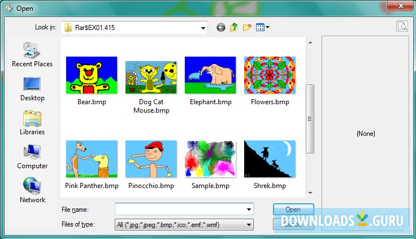
Task: Click the Flowers.bmp file name label
Action: click(x=270, y=102)
